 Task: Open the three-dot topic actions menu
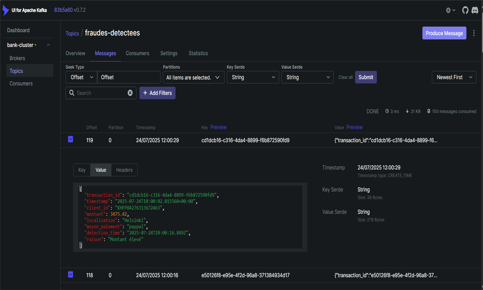coord(474,33)
